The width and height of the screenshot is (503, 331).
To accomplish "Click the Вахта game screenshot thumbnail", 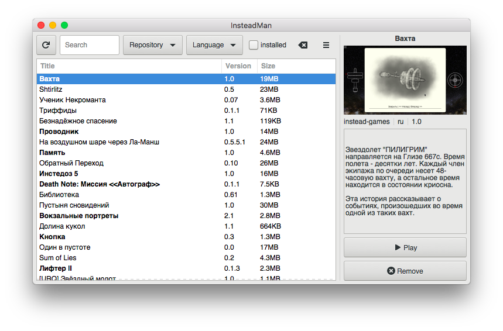I will point(405,80).
